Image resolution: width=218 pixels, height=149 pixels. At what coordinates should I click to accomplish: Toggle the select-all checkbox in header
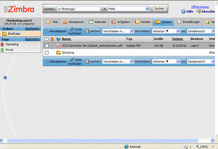46,39
